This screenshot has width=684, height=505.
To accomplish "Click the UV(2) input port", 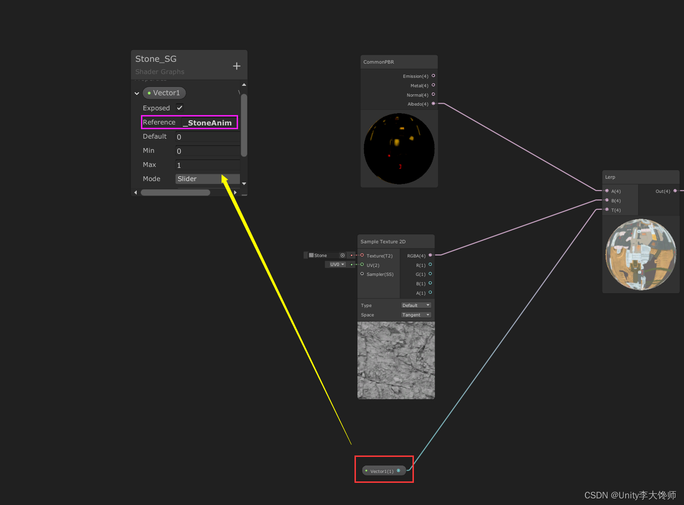I will [x=362, y=265].
